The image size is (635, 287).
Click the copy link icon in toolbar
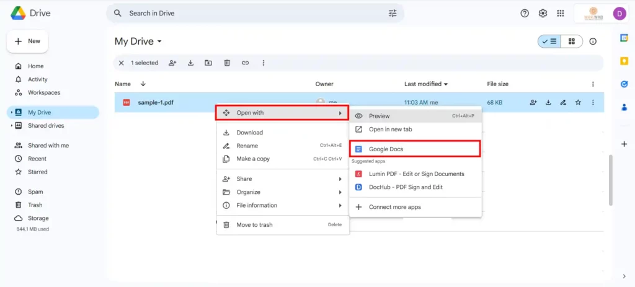coord(246,63)
